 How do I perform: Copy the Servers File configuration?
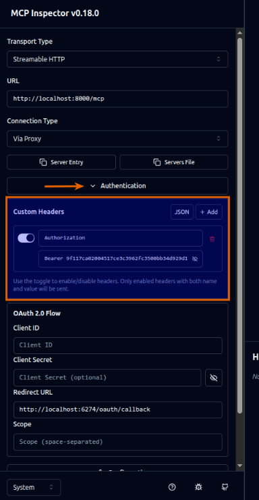(x=174, y=162)
